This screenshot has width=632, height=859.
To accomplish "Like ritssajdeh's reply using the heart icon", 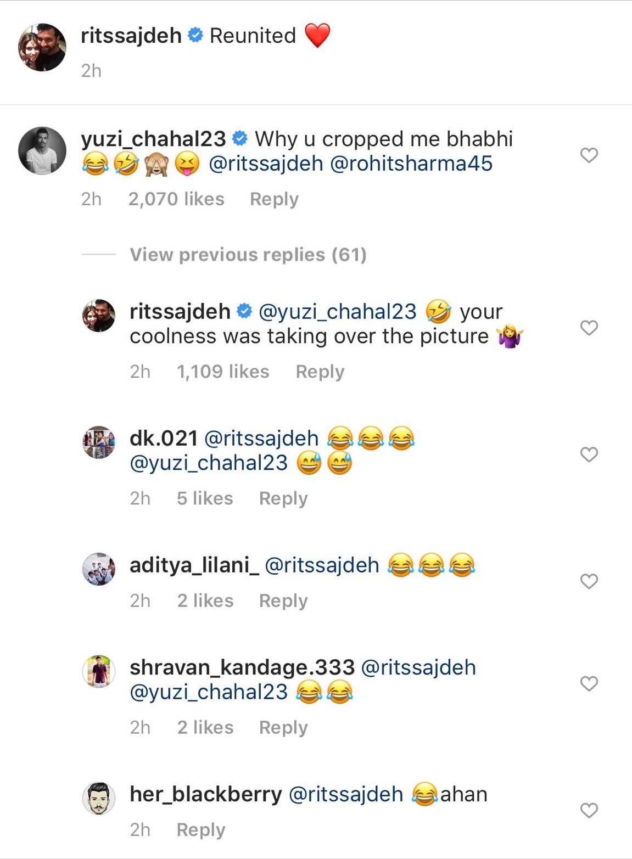I will pyautogui.click(x=589, y=327).
